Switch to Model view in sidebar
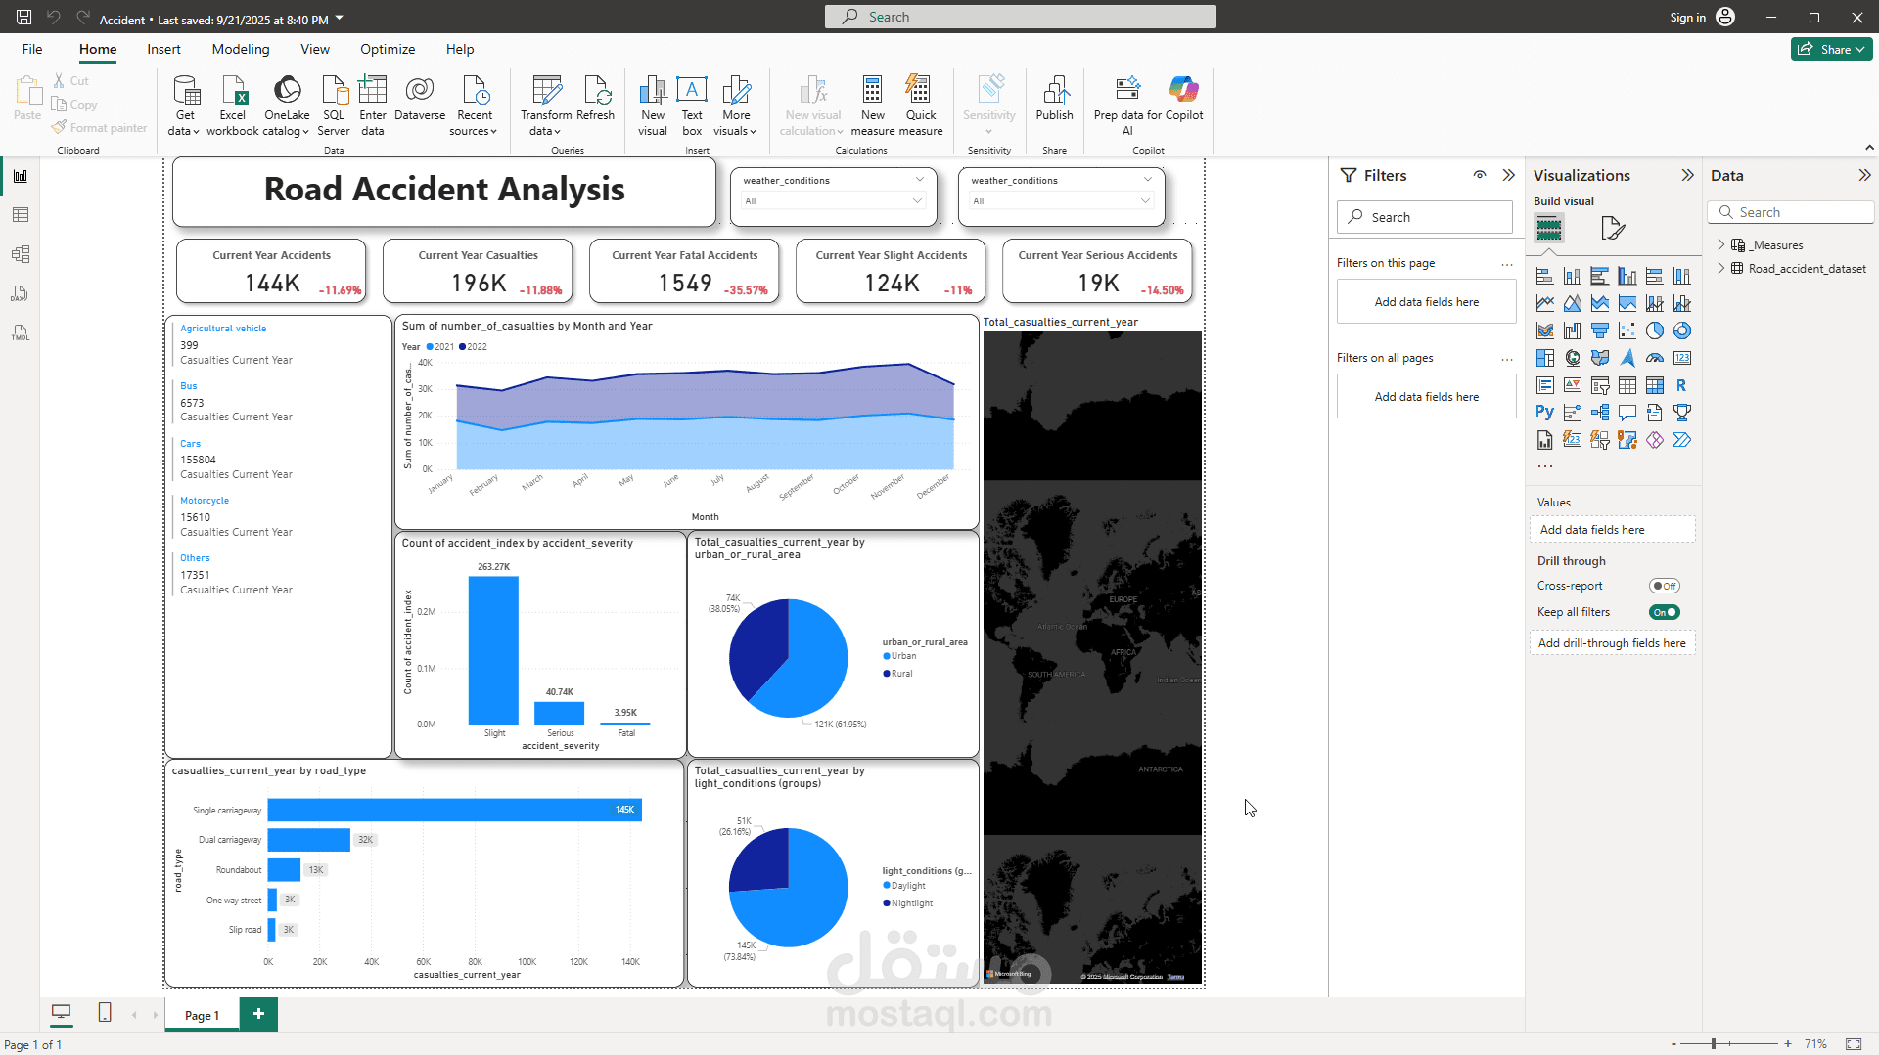The height and width of the screenshot is (1055, 1879). pyautogui.click(x=21, y=254)
